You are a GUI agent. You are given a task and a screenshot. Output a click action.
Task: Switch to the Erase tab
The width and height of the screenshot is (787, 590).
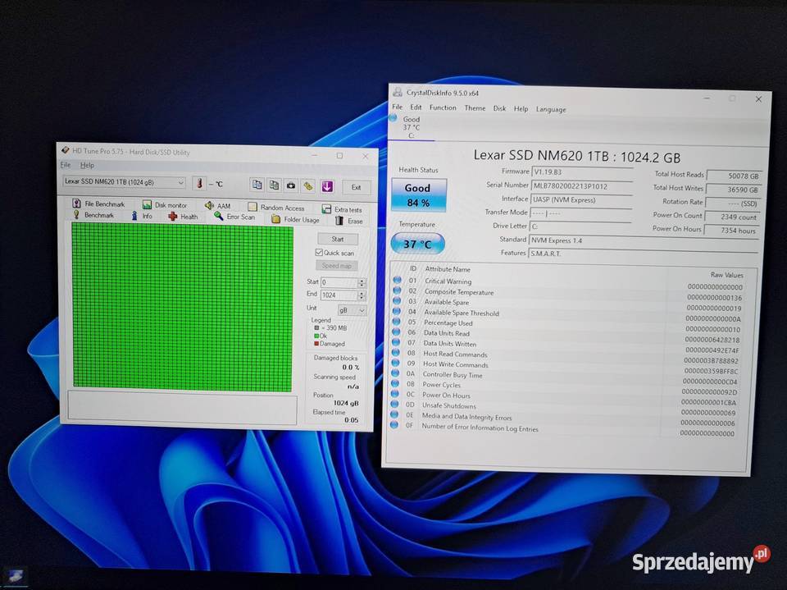(349, 221)
